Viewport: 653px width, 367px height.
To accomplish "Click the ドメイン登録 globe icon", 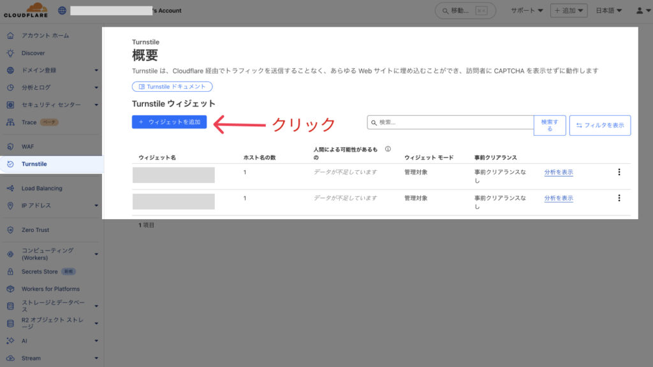I will (x=10, y=70).
